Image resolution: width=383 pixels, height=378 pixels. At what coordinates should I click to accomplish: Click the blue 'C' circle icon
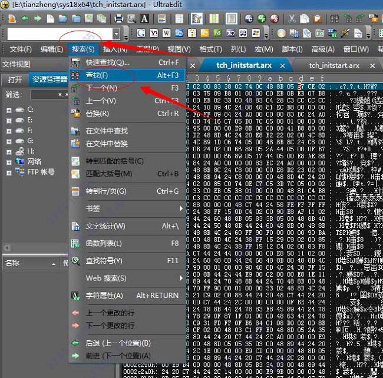(x=249, y=18)
